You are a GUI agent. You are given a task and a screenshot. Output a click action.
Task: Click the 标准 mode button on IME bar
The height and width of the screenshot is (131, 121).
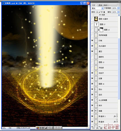(42, 128)
